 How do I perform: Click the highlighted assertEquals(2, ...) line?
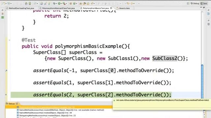pos(102,95)
